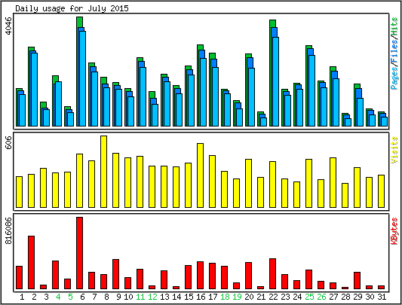
Task: Click the red KBytes bar for day 2
Action: pyautogui.click(x=31, y=263)
